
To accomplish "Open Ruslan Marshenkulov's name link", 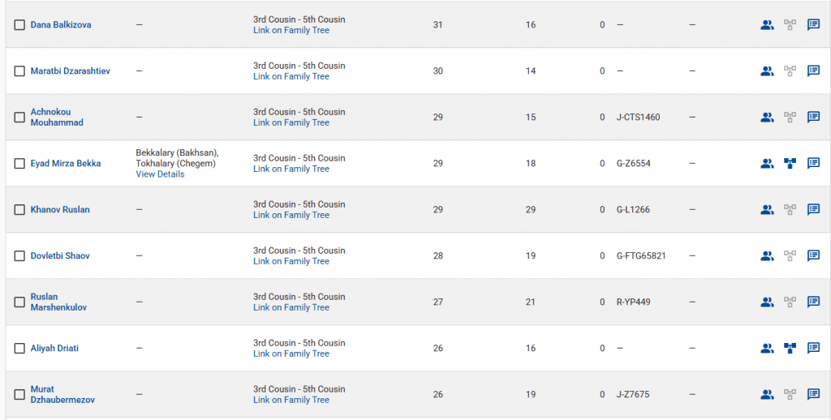I will 58,302.
